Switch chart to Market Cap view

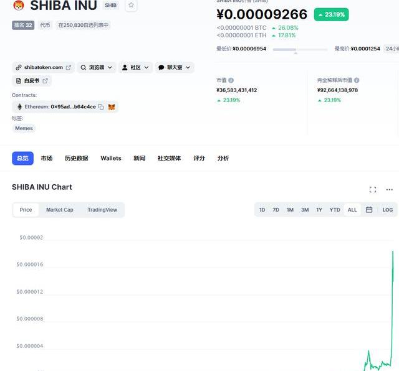click(60, 210)
